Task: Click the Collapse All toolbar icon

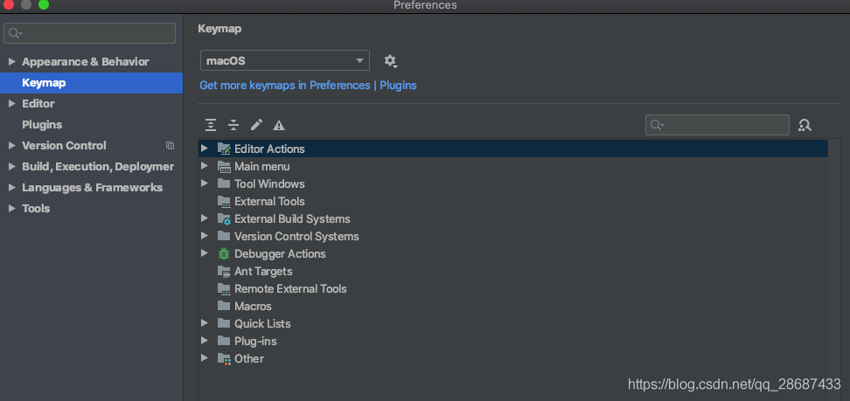Action: pyautogui.click(x=233, y=126)
